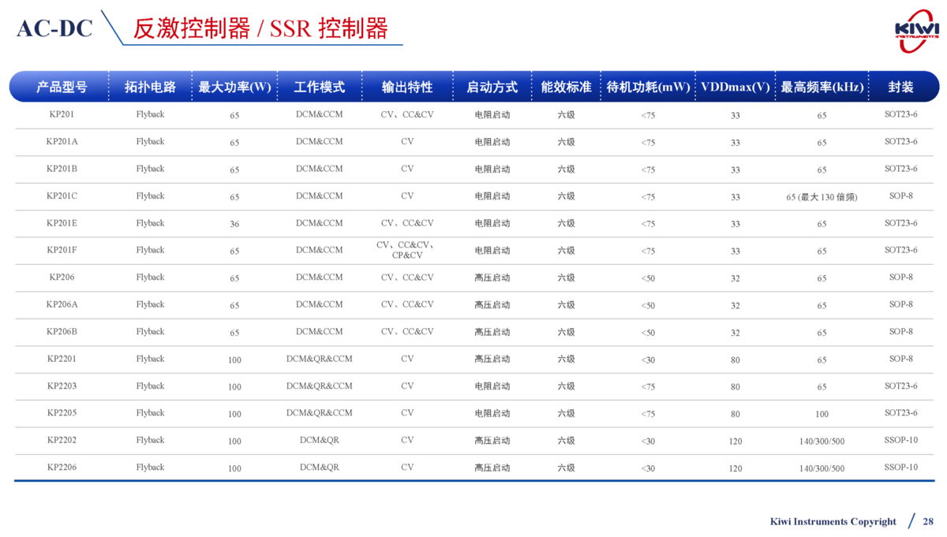
Task: Select the 反激控制器 / SSR 控制器 title
Action: tap(260, 29)
